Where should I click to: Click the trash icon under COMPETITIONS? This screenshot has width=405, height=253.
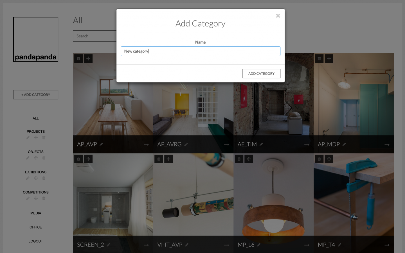(44, 198)
